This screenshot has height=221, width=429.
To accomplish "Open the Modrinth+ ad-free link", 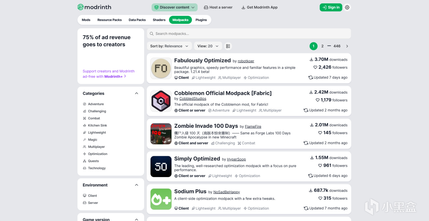I will (x=115, y=76).
